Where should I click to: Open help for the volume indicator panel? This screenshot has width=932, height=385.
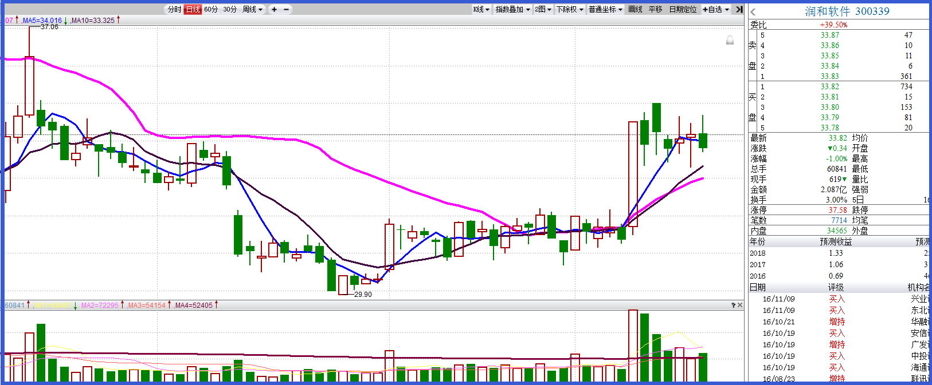[x=733, y=305]
